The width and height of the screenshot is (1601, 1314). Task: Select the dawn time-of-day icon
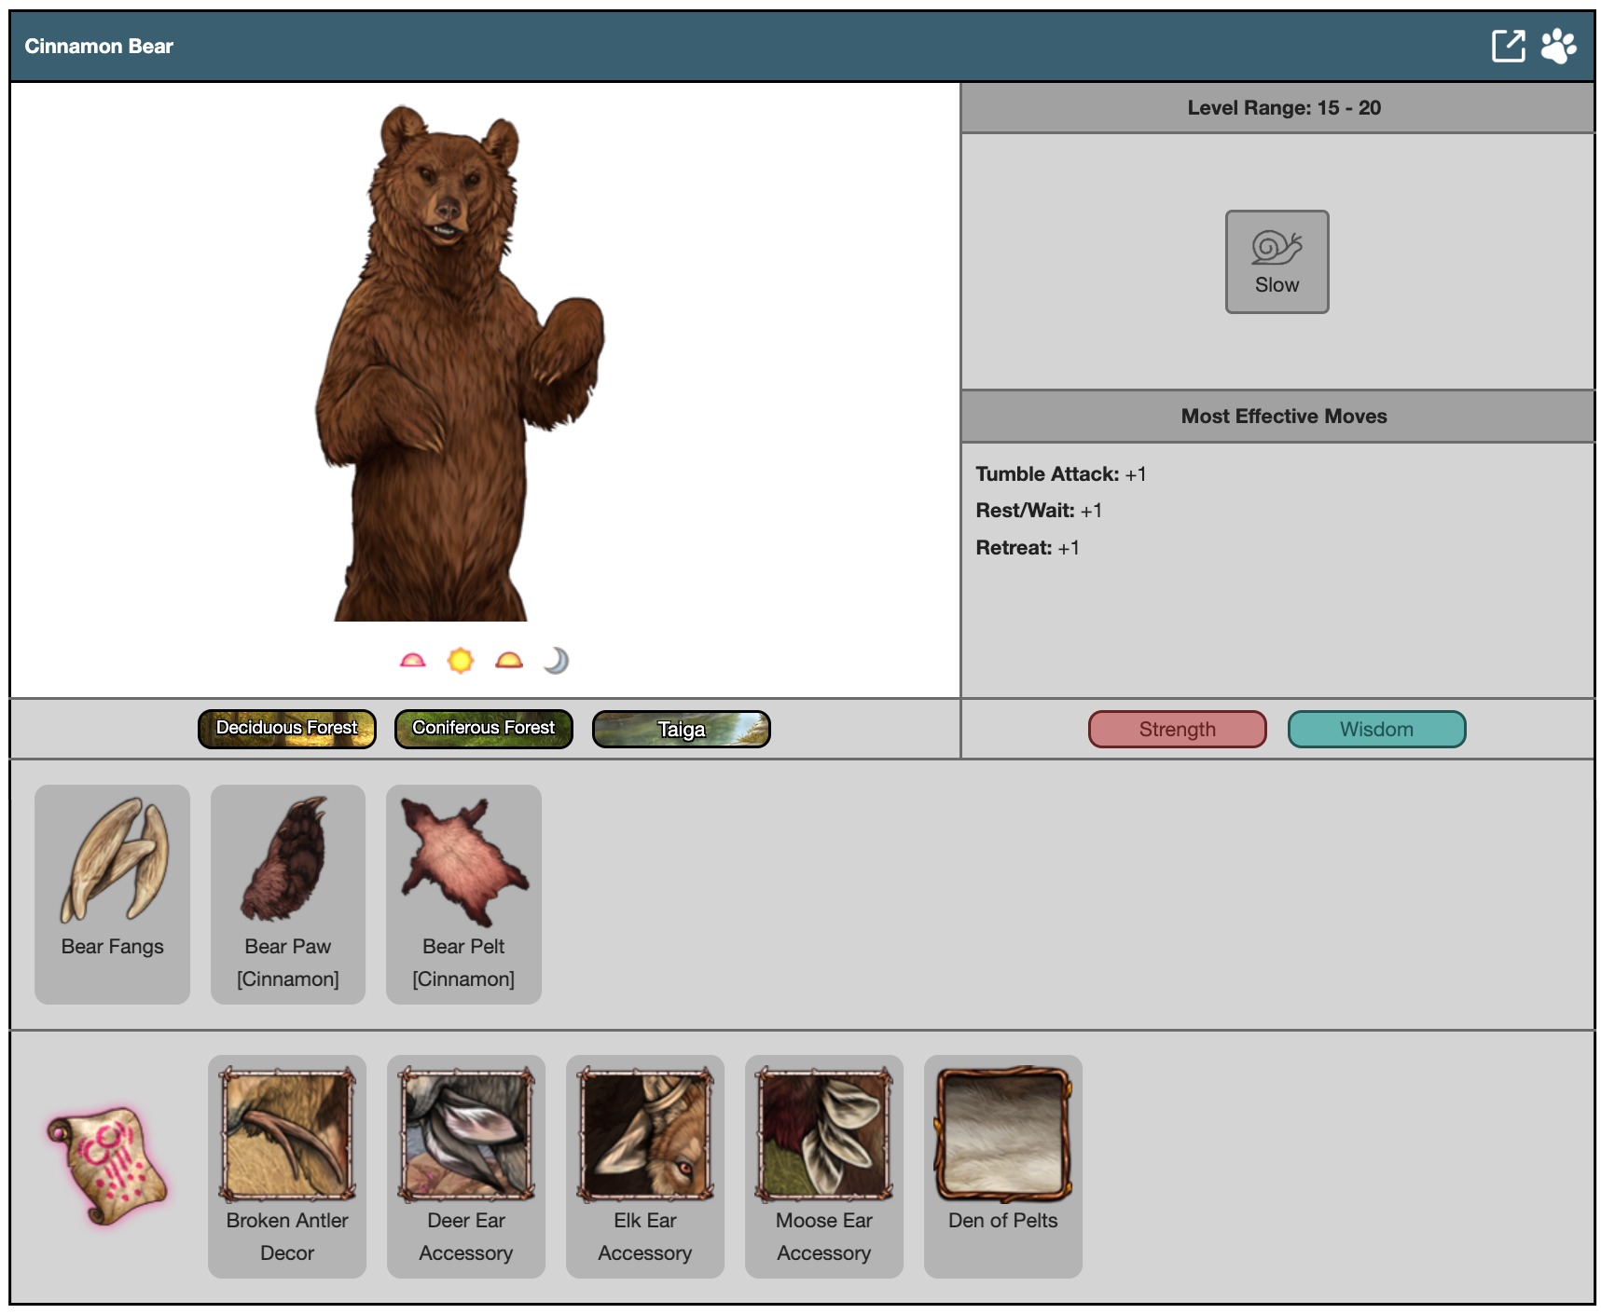click(x=412, y=661)
